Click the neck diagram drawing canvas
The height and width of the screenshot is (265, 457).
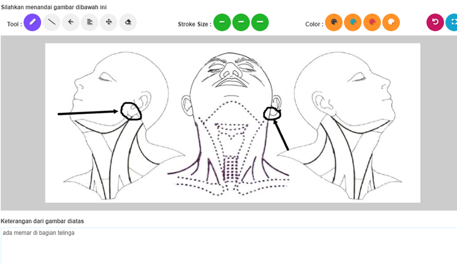[x=232, y=123]
